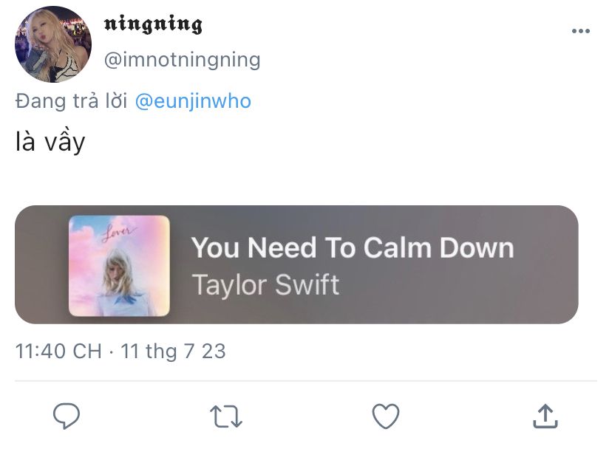Screen dimensions: 612x449
Task: Click the 'Đang trả lời' label
Action: pyautogui.click(x=71, y=101)
